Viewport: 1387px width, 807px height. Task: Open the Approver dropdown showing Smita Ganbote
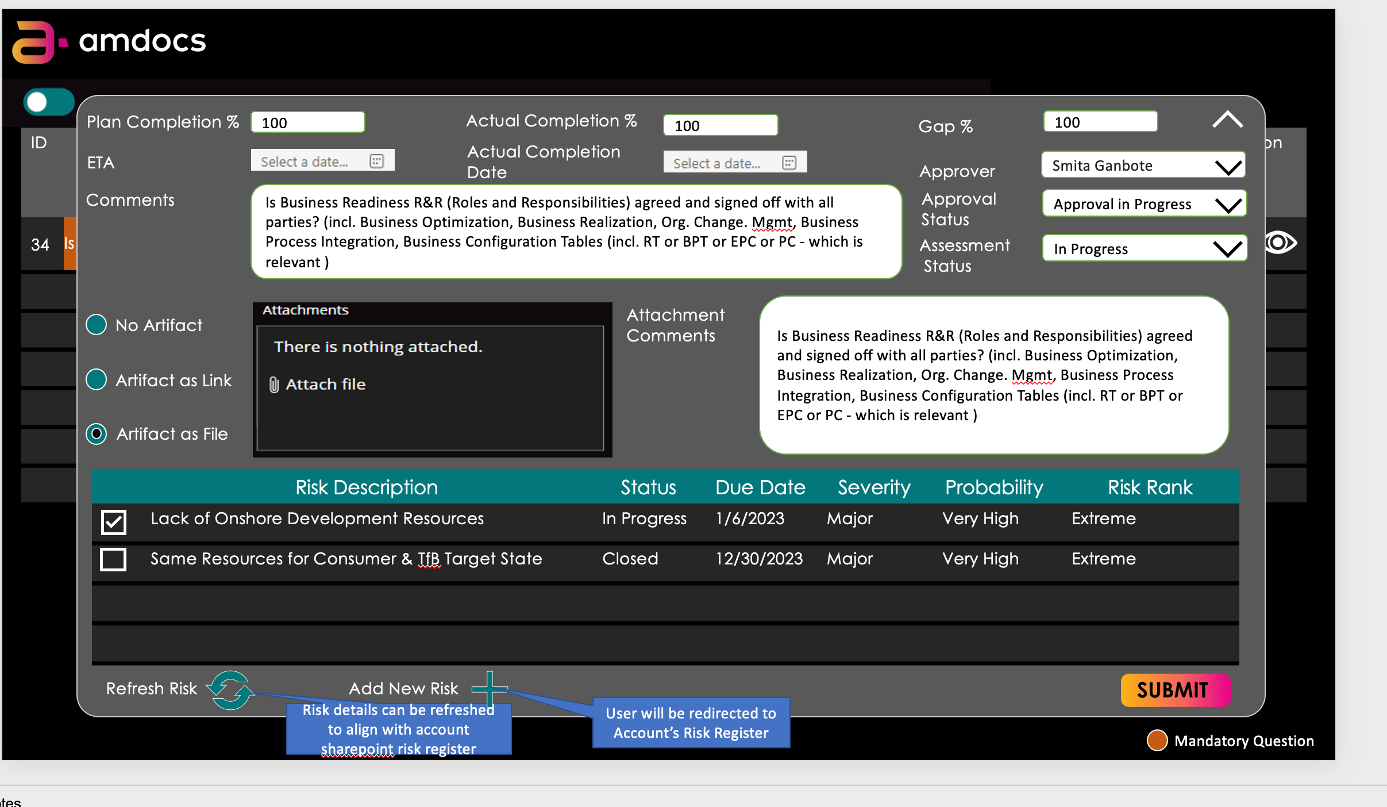[x=1228, y=166]
